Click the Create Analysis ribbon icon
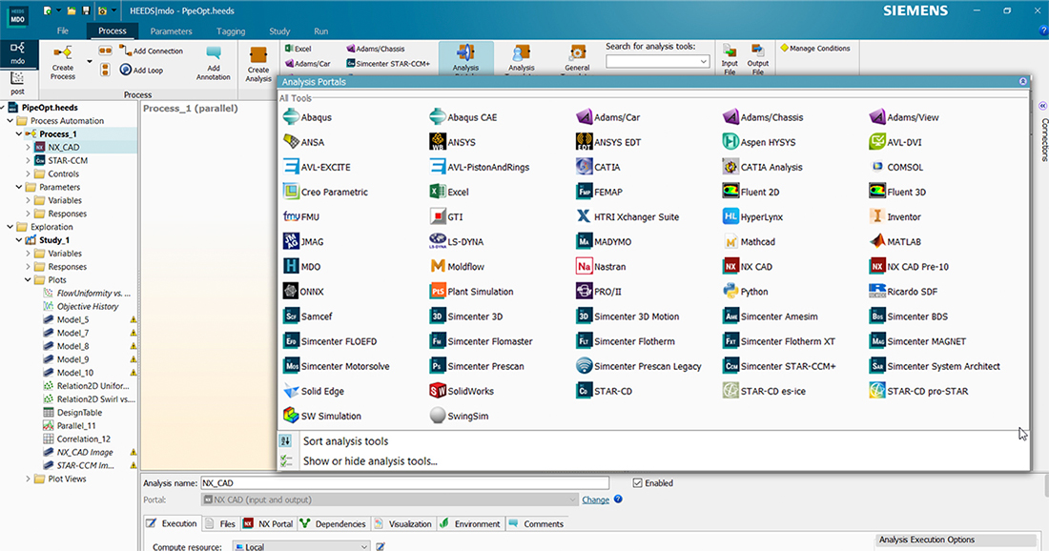 pos(258,64)
